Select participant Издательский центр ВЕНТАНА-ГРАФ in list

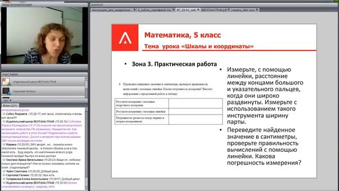(43, 82)
